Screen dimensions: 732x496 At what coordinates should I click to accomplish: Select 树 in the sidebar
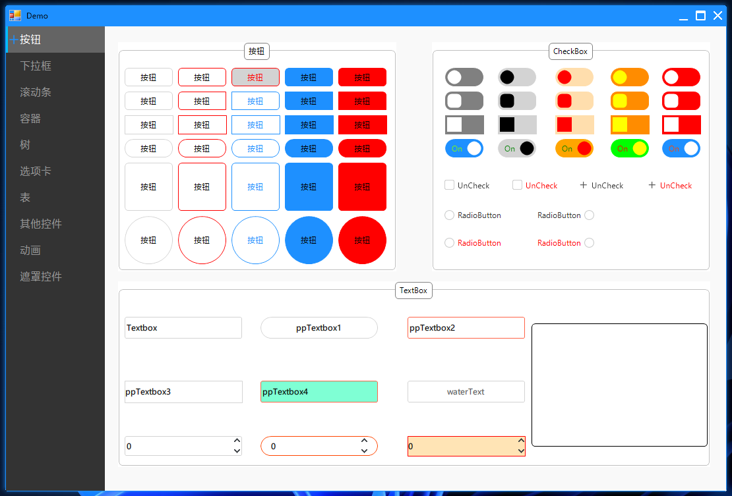click(x=55, y=145)
